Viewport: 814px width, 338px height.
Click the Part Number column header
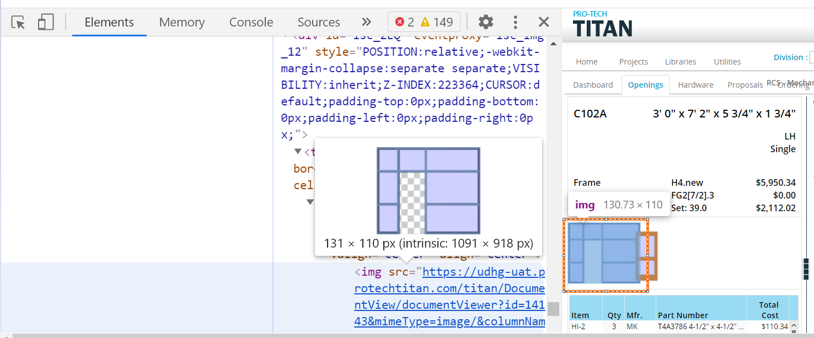(x=683, y=315)
